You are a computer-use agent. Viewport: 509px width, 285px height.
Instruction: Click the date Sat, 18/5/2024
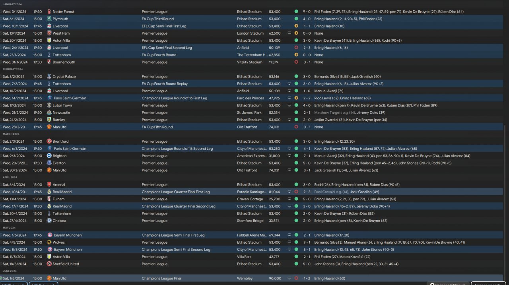15,264
